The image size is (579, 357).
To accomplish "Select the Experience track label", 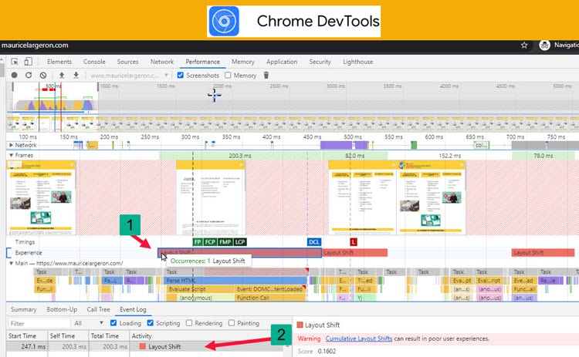I will click(x=29, y=253).
